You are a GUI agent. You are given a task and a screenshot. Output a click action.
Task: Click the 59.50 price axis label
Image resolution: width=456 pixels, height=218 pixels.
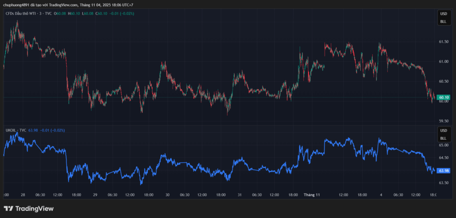coord(444,121)
